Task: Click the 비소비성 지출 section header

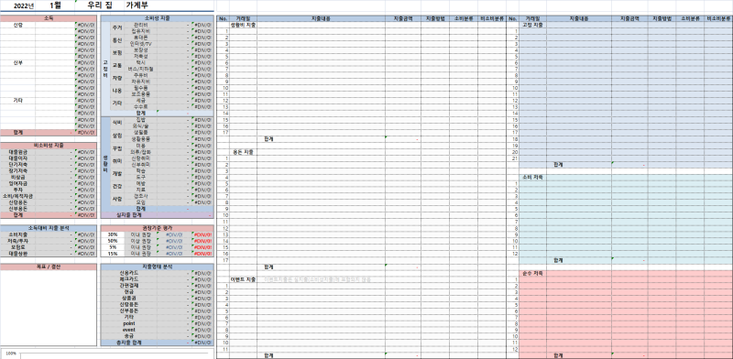Action: tap(48, 146)
